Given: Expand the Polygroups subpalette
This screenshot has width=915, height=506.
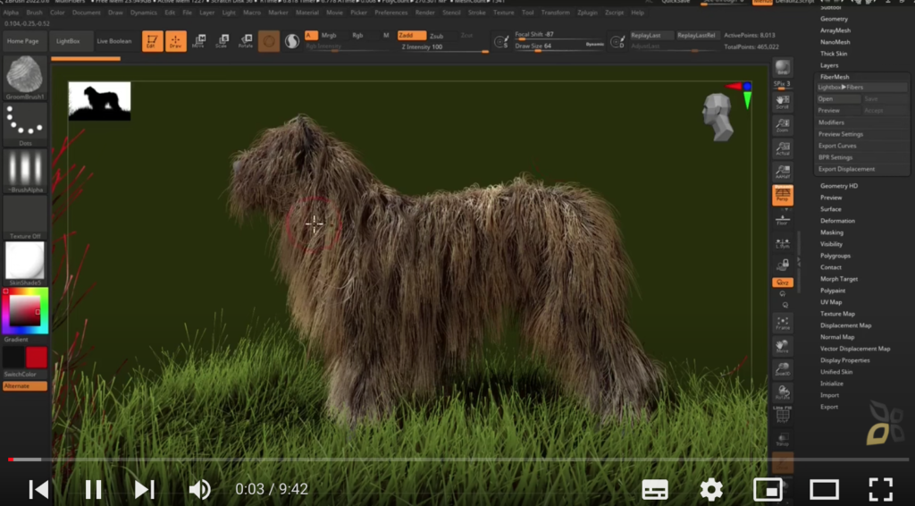Looking at the screenshot, I should 835,257.
